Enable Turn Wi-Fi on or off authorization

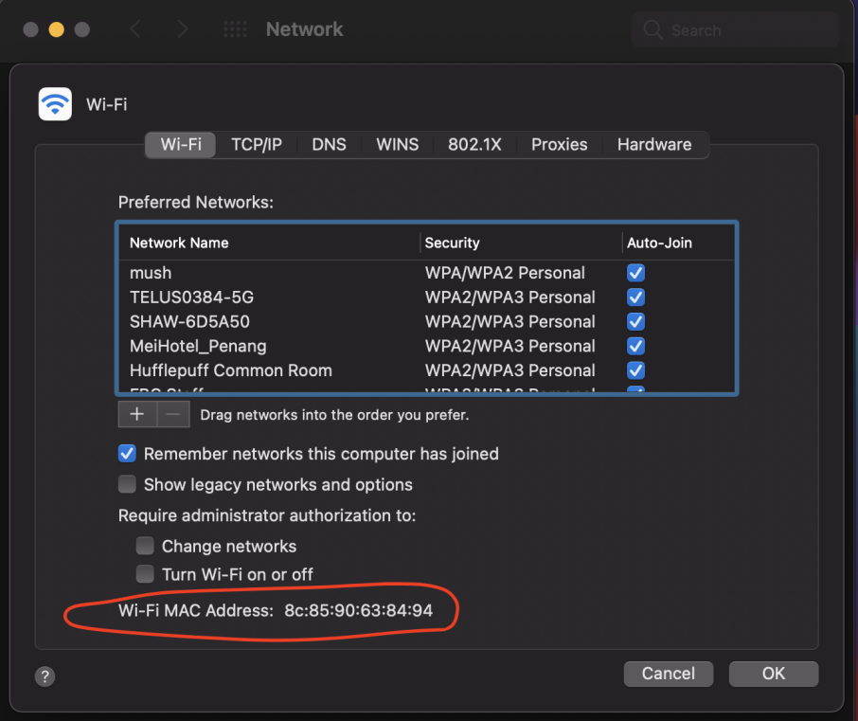[145, 574]
